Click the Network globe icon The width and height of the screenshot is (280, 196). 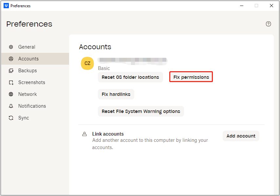(x=11, y=94)
